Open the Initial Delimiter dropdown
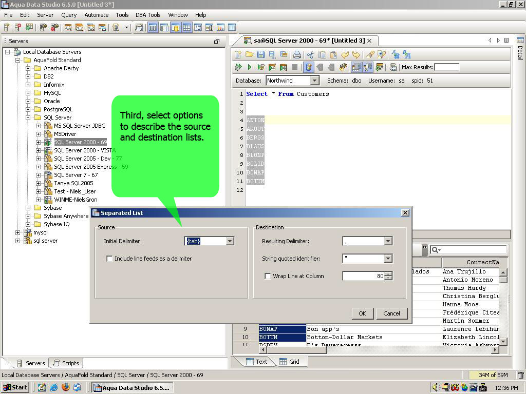526x394 pixels. click(x=230, y=241)
